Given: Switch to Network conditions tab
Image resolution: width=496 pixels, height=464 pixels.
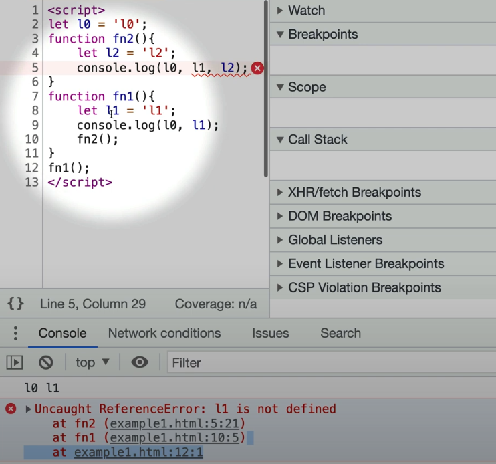Looking at the screenshot, I should pyautogui.click(x=164, y=333).
